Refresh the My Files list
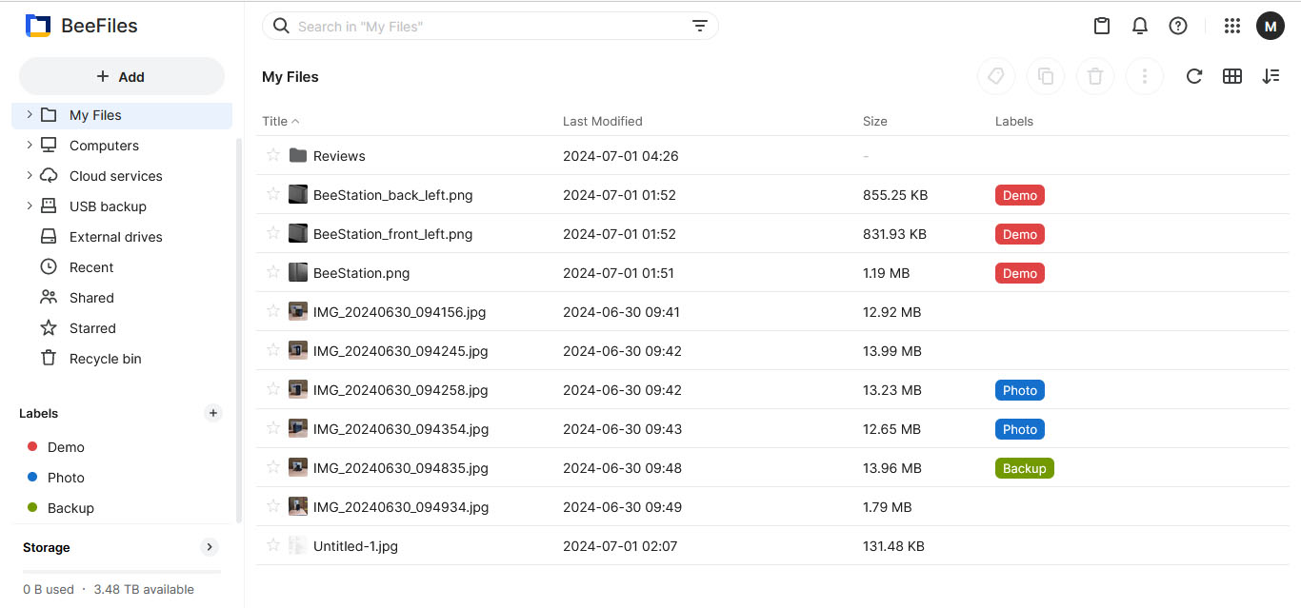The height and width of the screenshot is (608, 1301). 1193,77
